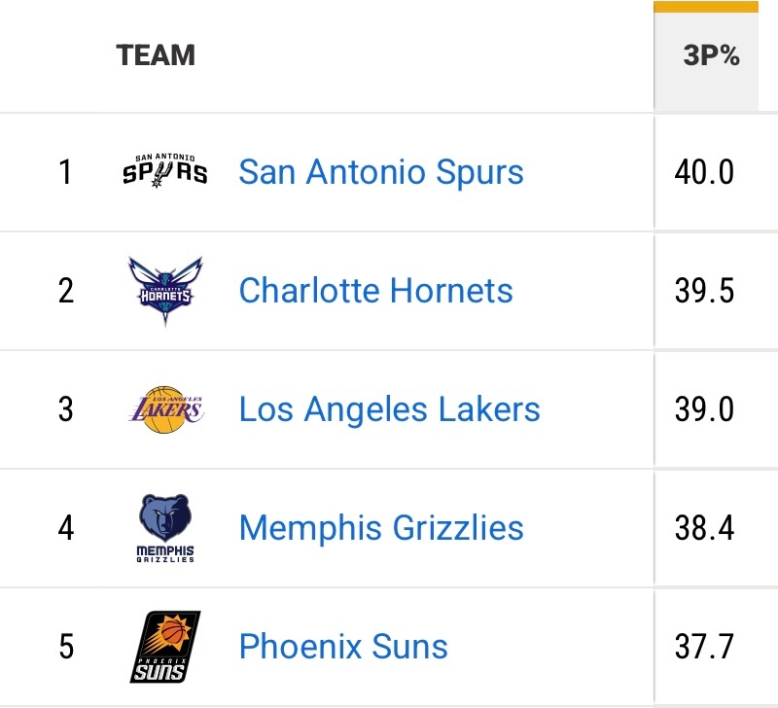Click the TEAM column header
778x708 pixels.
point(156,55)
